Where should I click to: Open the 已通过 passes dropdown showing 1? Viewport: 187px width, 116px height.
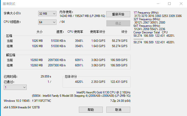click(x=15, y=87)
